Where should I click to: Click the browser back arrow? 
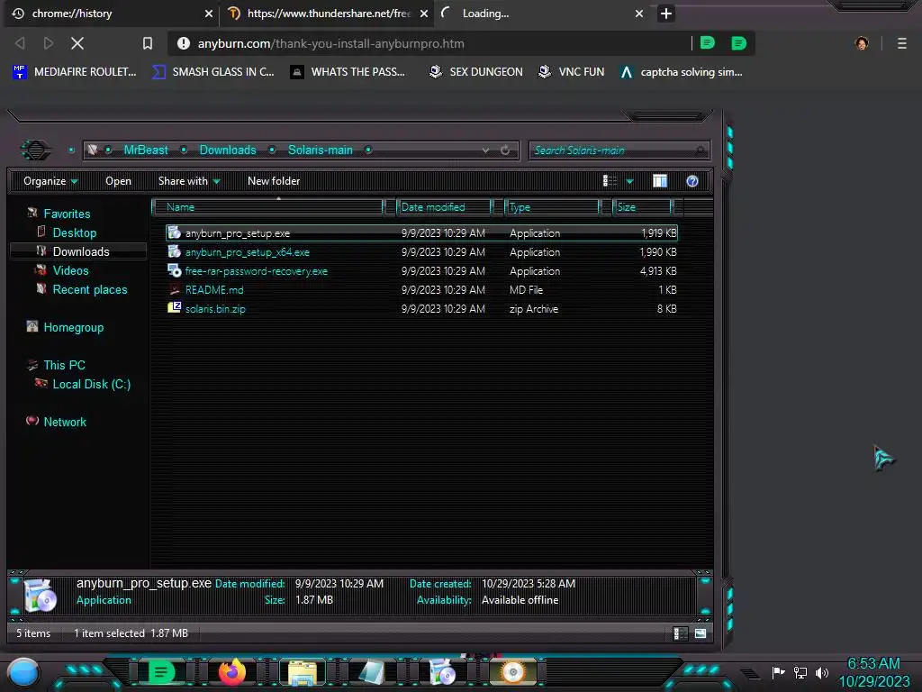coord(21,43)
